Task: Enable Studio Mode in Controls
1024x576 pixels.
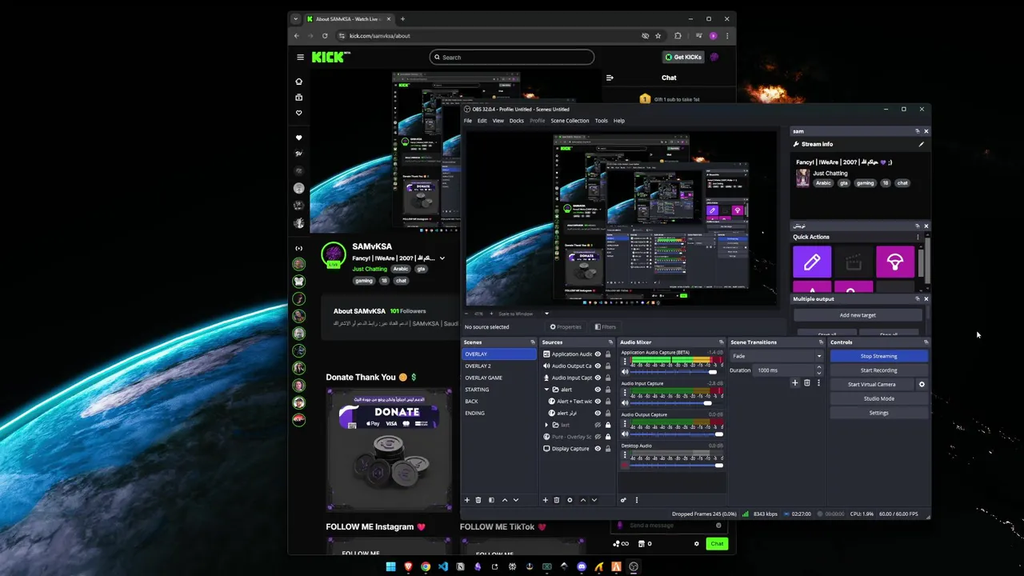Action: pos(878,398)
